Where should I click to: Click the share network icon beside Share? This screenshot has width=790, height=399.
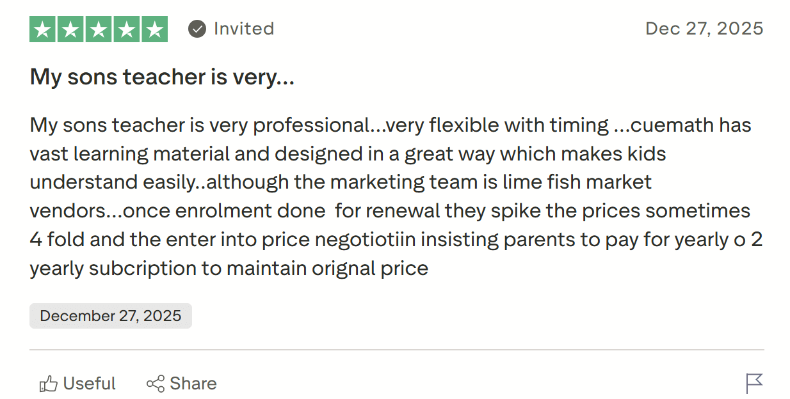click(156, 383)
